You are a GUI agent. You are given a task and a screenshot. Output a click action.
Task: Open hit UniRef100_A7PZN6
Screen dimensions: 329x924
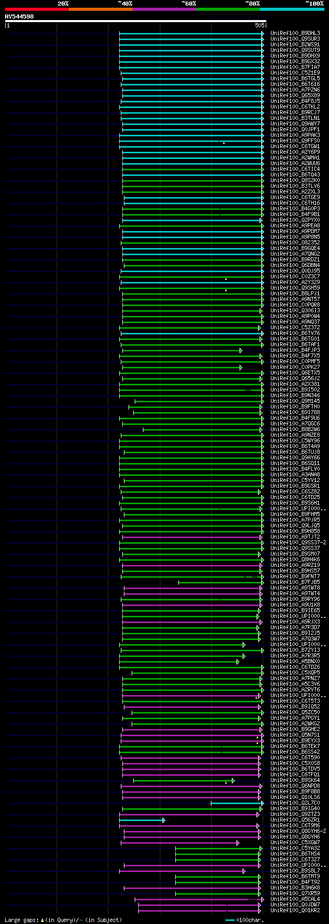tap(295, 90)
